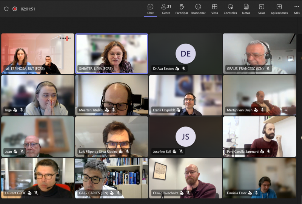Open Aplicaciones menu
This screenshot has height=204, width=302.
(279, 9)
